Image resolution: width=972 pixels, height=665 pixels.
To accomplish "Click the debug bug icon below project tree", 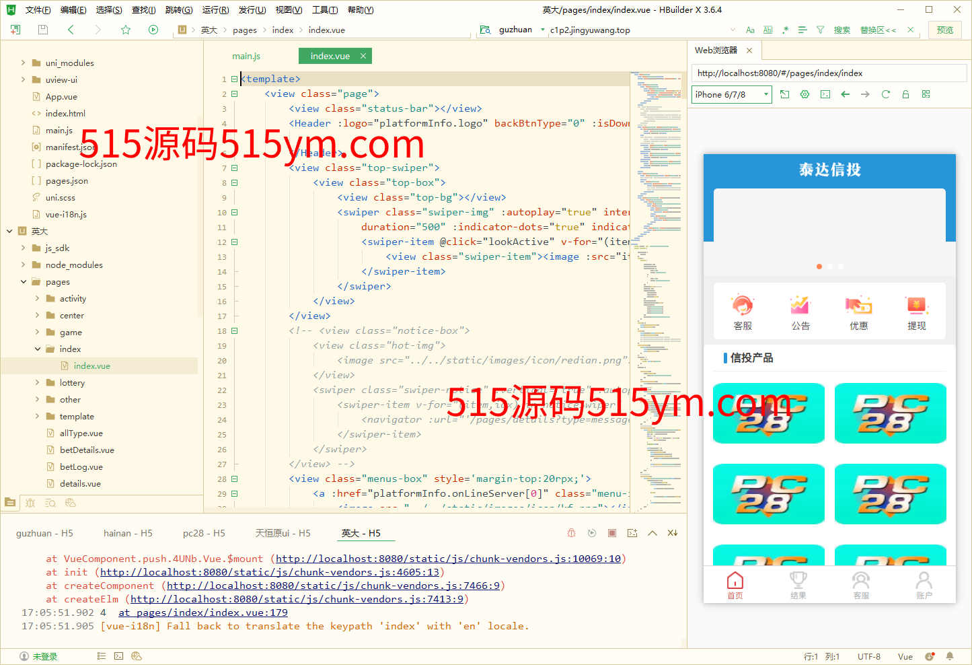I will point(30,503).
